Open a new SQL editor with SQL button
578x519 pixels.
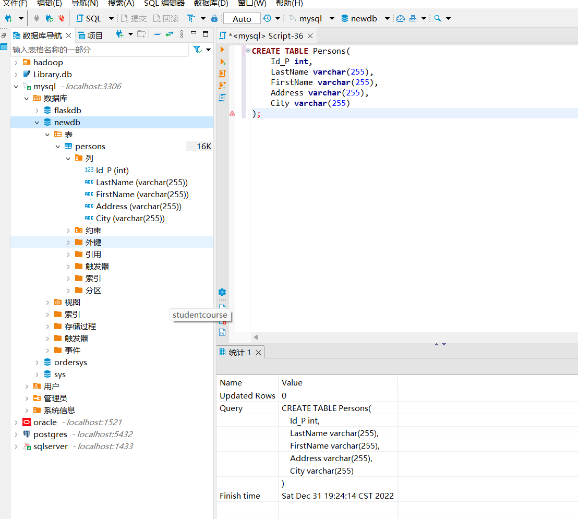(89, 18)
